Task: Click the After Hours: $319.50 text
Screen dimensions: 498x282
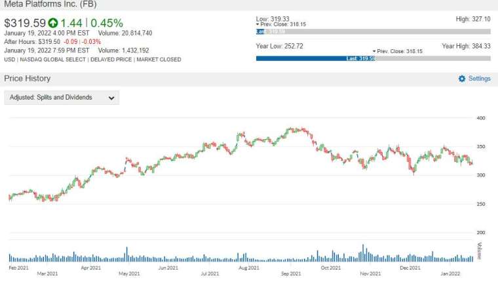Action: 32,42
